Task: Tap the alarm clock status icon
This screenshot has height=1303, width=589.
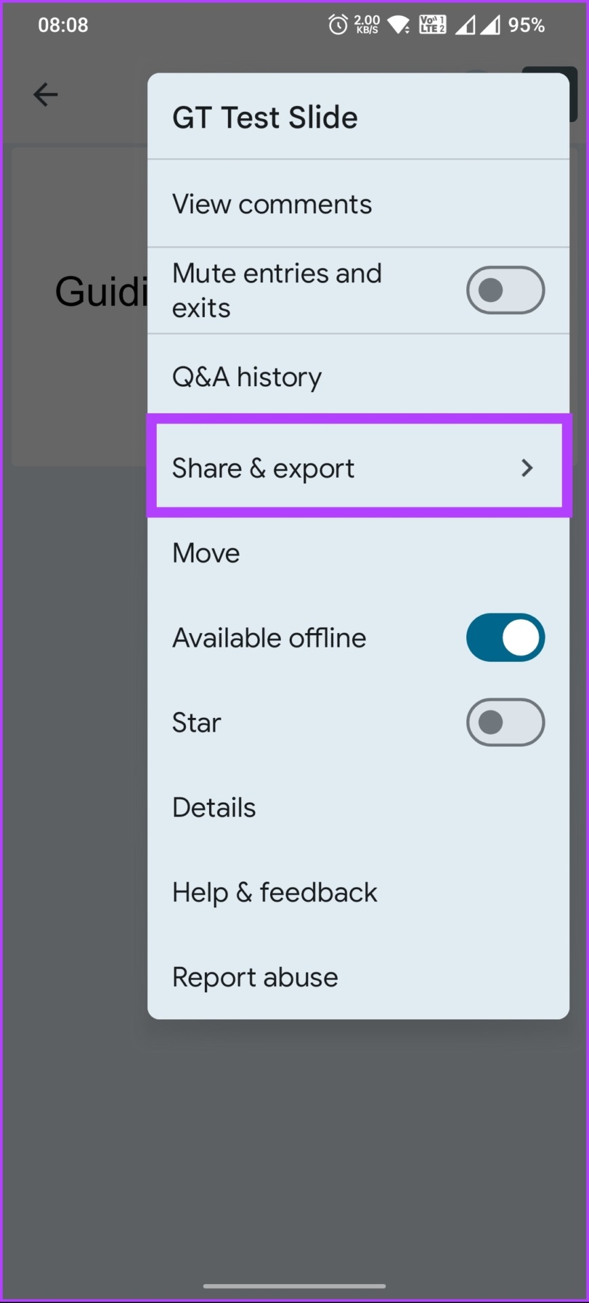Action: pyautogui.click(x=338, y=25)
